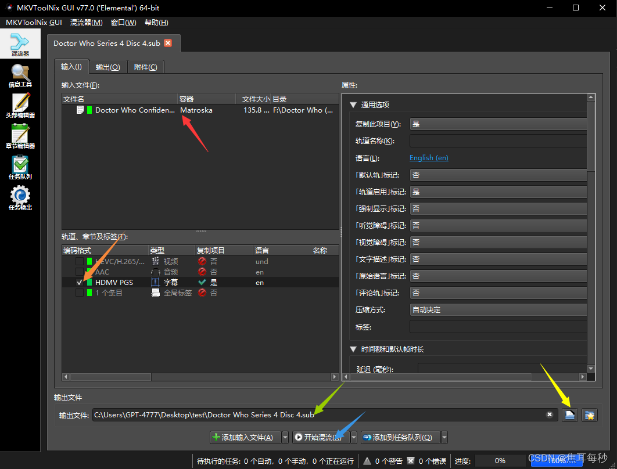Switch to the 输出(O) tab
The image size is (617, 469).
[x=108, y=67]
